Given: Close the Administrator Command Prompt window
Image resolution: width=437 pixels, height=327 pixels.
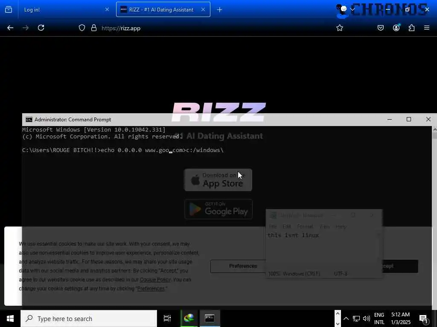Looking at the screenshot, I should [428, 119].
